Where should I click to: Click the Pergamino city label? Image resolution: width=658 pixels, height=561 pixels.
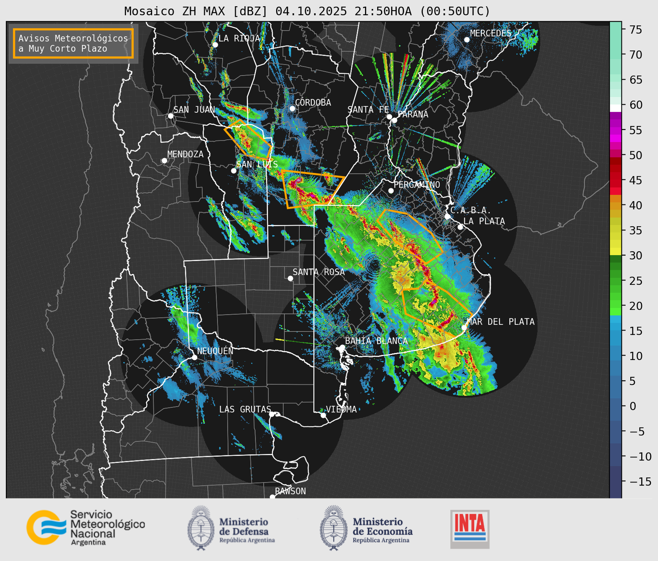click(417, 185)
